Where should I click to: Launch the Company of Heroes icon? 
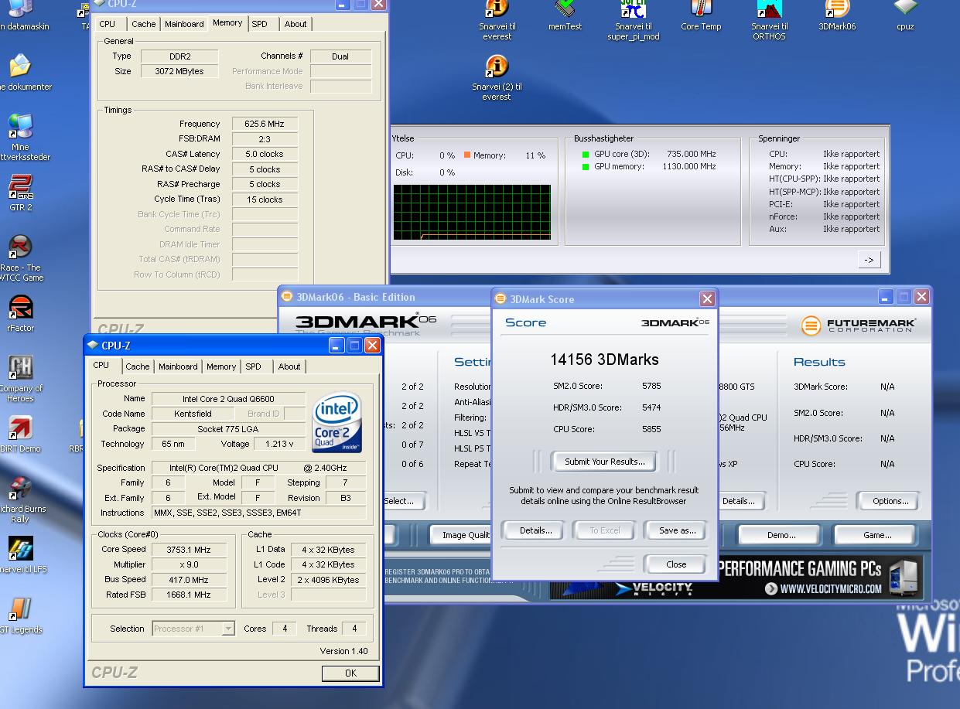(21, 368)
